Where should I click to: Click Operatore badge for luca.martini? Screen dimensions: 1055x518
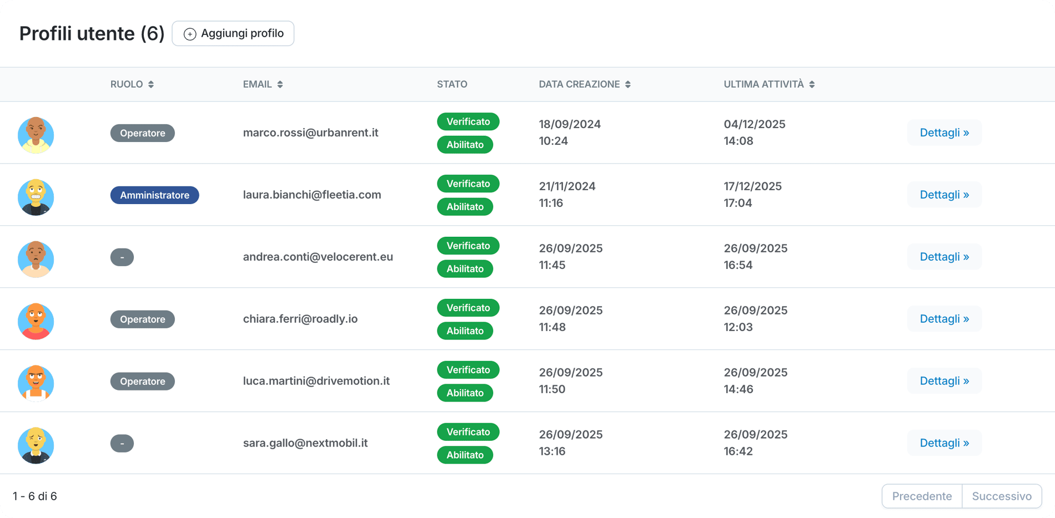(142, 382)
